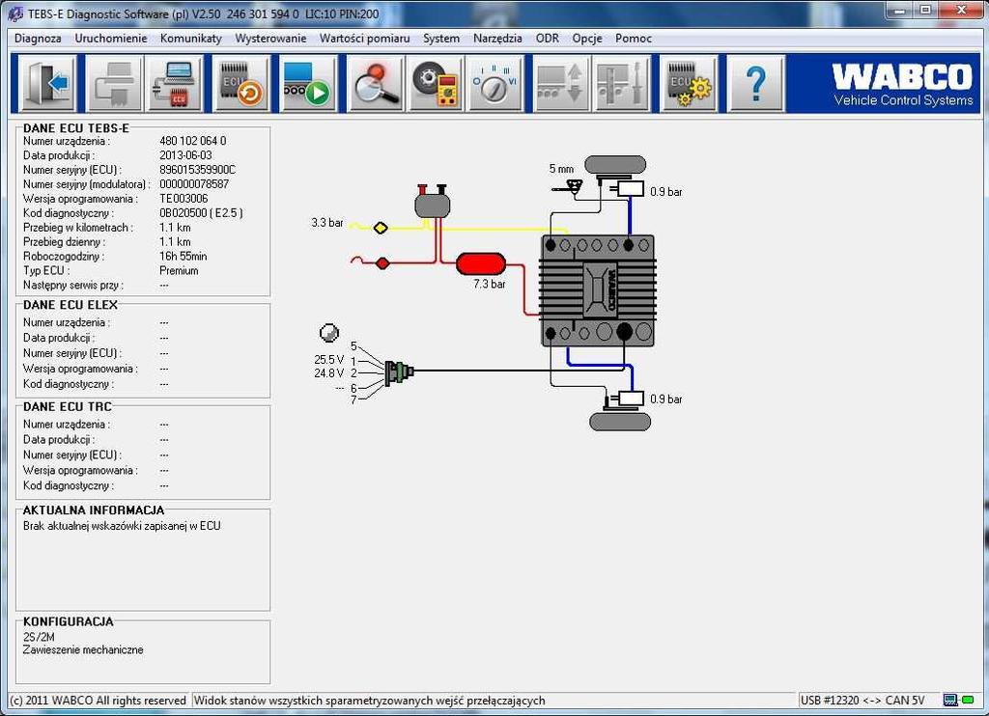Click the 7.3 bar reservoir pressure label
This screenshot has width=989, height=716.
pyautogui.click(x=490, y=285)
